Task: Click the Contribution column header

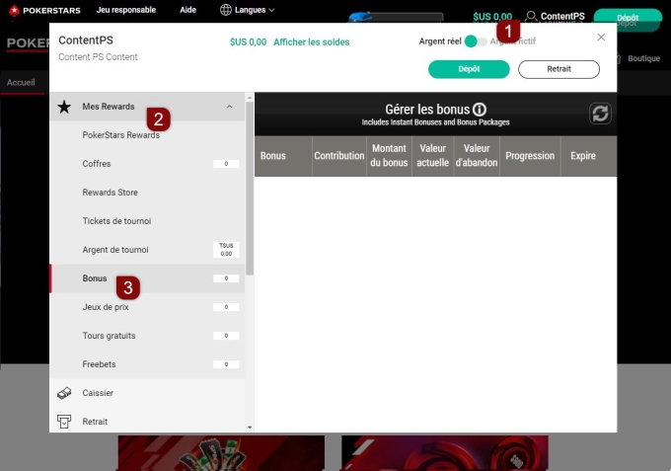Action: (x=339, y=156)
